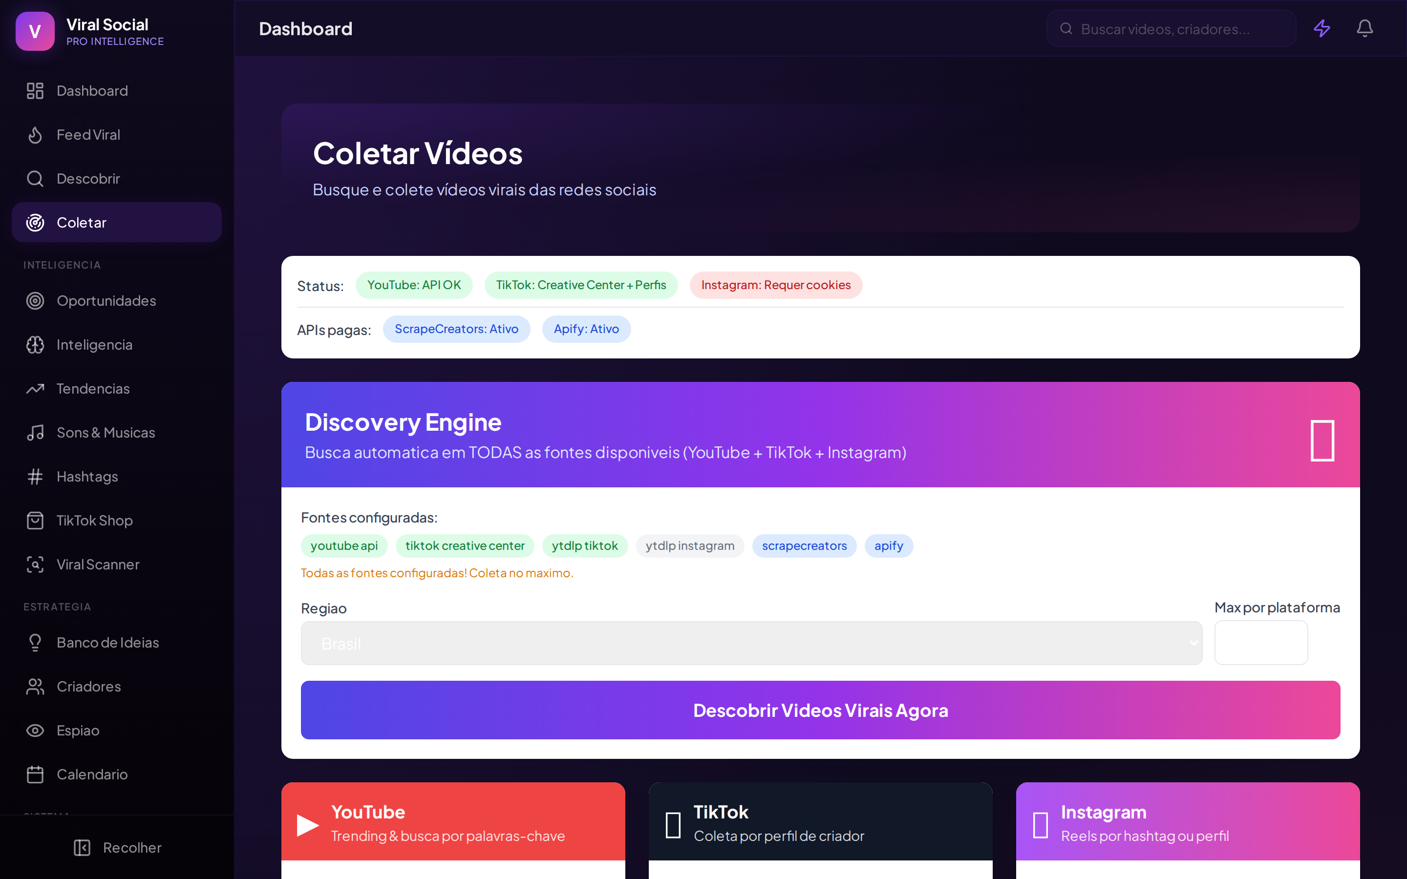Screen dimensions: 1407x879
Task: Click the Inteligencia brain icon
Action: 35,345
